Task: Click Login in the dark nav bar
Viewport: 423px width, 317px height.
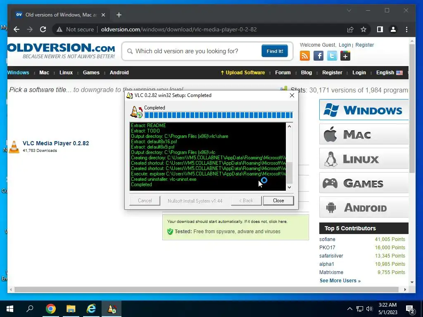Action: [359, 73]
